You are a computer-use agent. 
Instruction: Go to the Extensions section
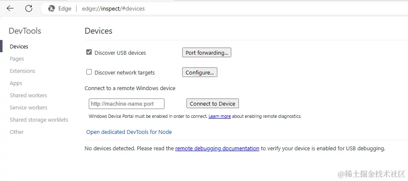click(x=22, y=71)
